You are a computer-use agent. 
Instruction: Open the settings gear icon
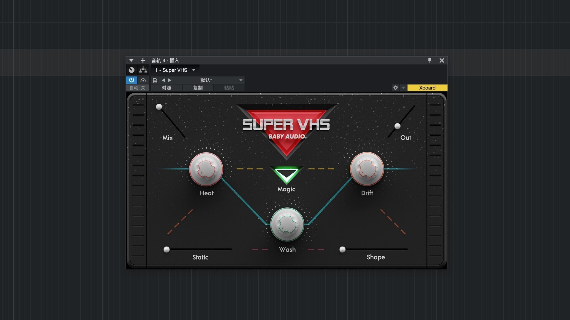pyautogui.click(x=395, y=88)
